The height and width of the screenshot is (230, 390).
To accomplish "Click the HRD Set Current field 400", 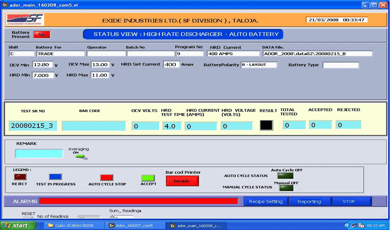I will [x=171, y=65].
